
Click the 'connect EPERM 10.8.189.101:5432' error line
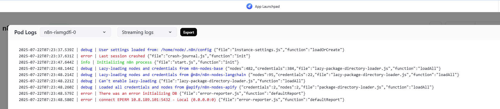tap(181, 99)
